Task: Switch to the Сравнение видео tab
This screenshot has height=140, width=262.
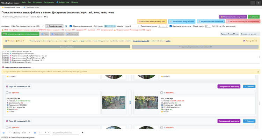Action: coord(31,8)
